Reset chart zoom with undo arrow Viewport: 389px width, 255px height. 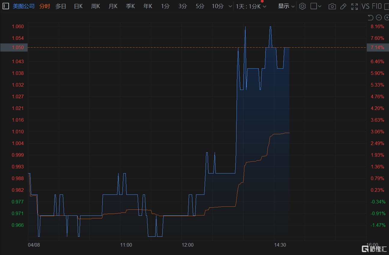point(370,18)
